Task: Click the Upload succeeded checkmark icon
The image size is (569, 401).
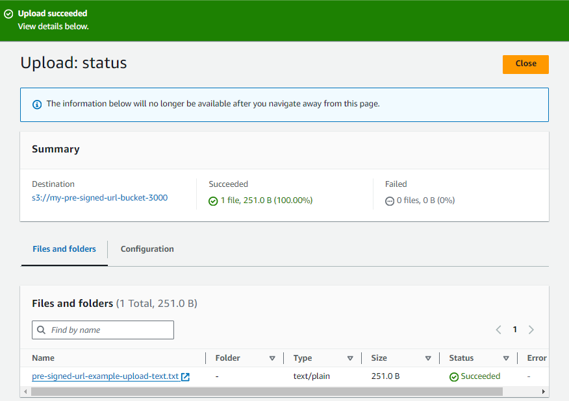Action: coord(8,14)
